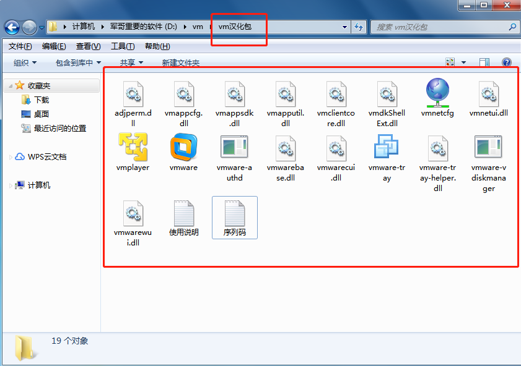Click the 收藏夹 favorites label
Screen dimensions: 521x366
tap(39, 85)
